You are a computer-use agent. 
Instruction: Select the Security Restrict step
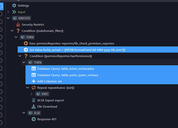click(33, 24)
